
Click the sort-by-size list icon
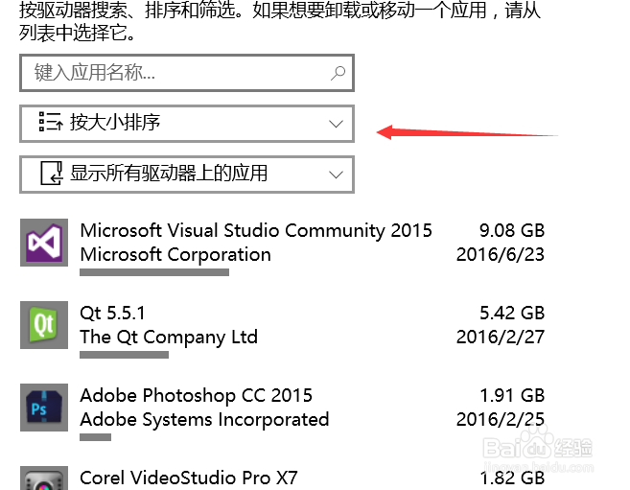(50, 123)
